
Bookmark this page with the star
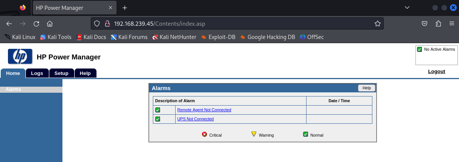(377, 23)
